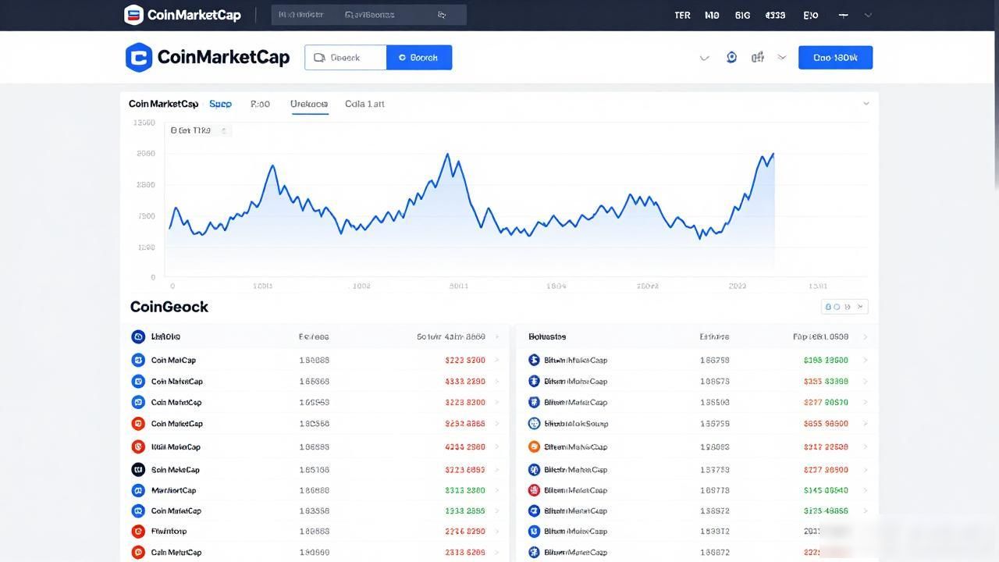Click the ring-shaped coin icon in the 135759 row
Image resolution: width=999 pixels, height=562 pixels.
[534, 424]
